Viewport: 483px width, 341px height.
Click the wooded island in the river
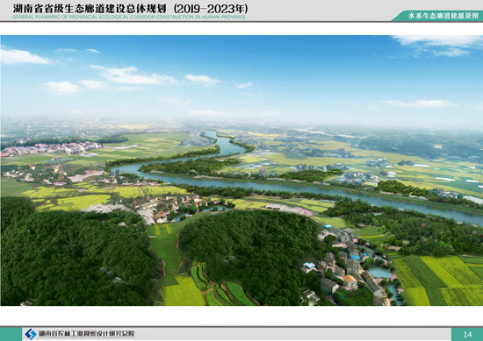point(188,166)
